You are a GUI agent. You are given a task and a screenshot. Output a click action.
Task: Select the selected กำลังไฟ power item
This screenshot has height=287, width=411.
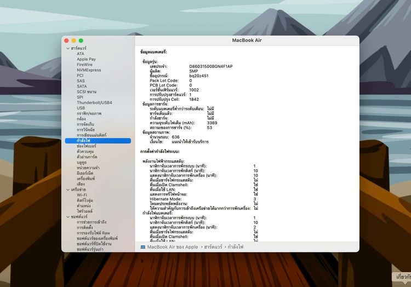[x=98, y=141]
